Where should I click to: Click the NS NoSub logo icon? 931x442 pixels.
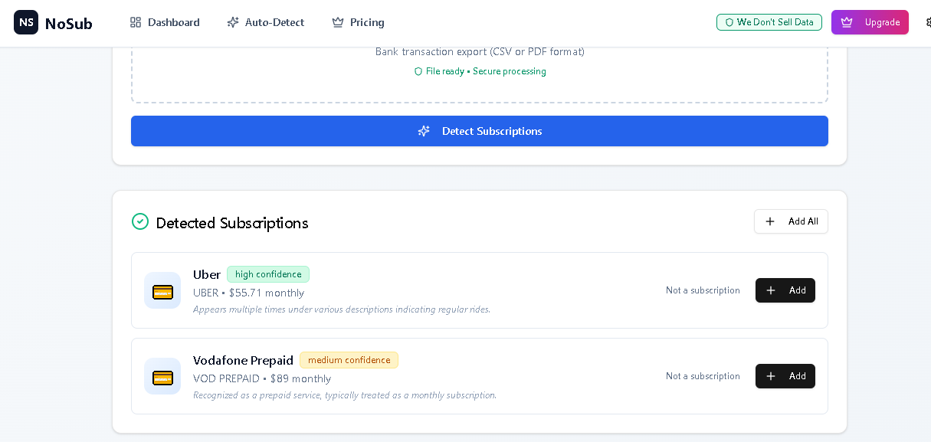click(x=26, y=22)
